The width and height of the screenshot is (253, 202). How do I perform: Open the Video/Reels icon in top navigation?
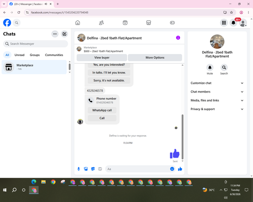[125, 23]
